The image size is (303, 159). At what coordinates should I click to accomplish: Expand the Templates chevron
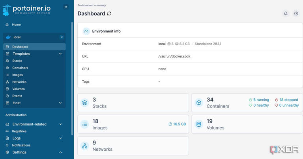[60, 54]
